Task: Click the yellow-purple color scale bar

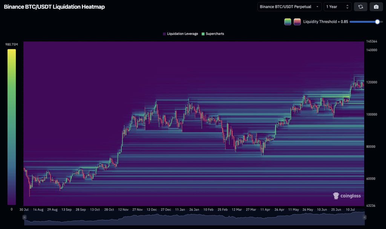Action: (x=12, y=127)
